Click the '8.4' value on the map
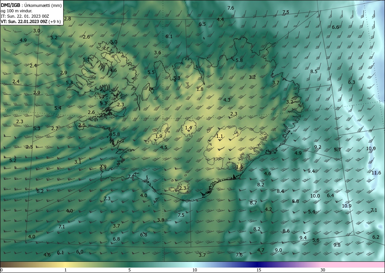The height and width of the screenshot is (273, 385). pos(280,191)
